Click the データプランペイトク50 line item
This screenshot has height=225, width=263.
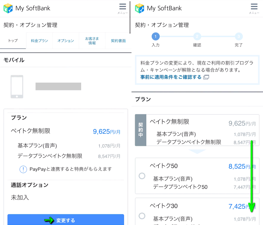(180, 187)
